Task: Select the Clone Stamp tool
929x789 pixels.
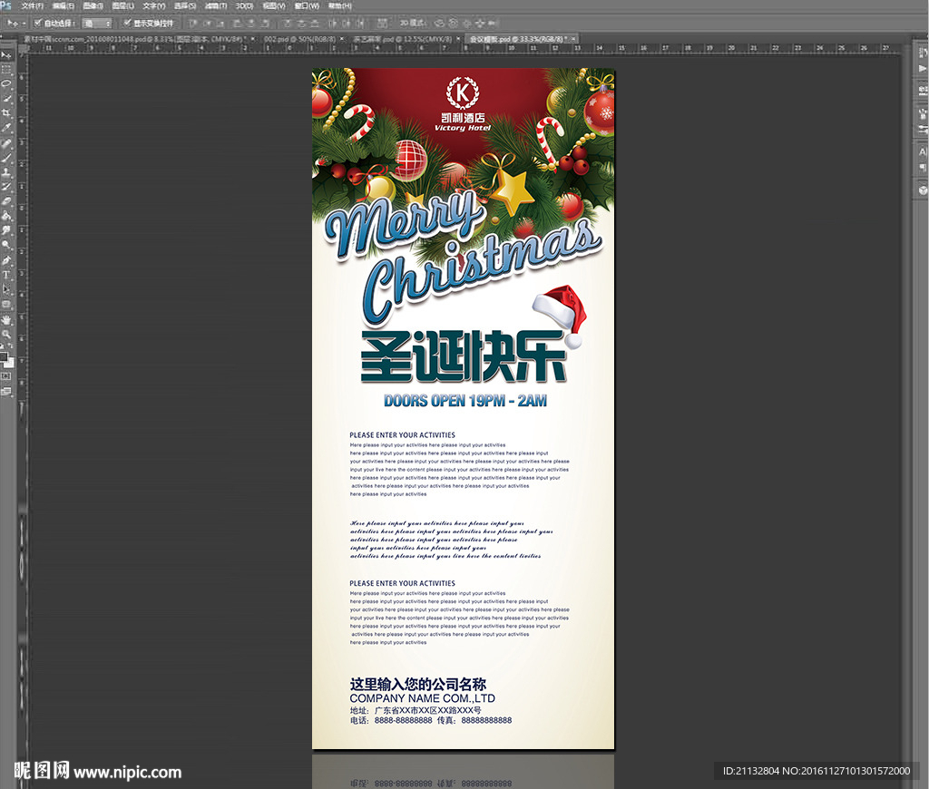Action: [x=6, y=172]
